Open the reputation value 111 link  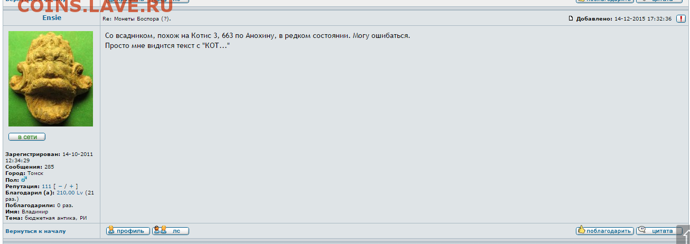coord(46,186)
